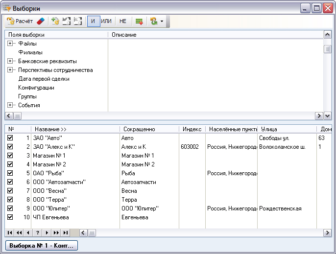
Task: Click vertical scrollbar thumb of fields panel
Action: [327, 49]
